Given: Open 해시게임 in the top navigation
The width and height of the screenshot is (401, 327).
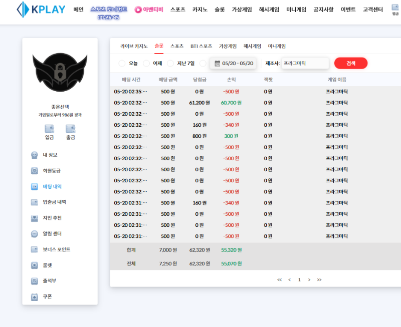Looking at the screenshot, I should (269, 10).
